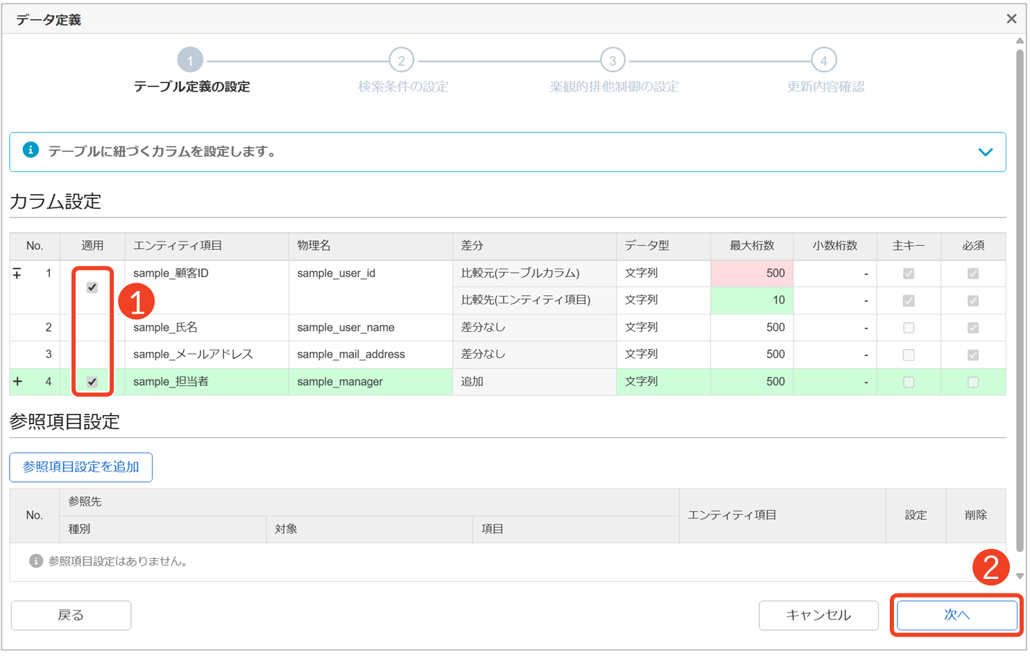The width and height of the screenshot is (1030, 656).
Task: Click the 参照項目設定を追加 button
Action: pyautogui.click(x=81, y=467)
